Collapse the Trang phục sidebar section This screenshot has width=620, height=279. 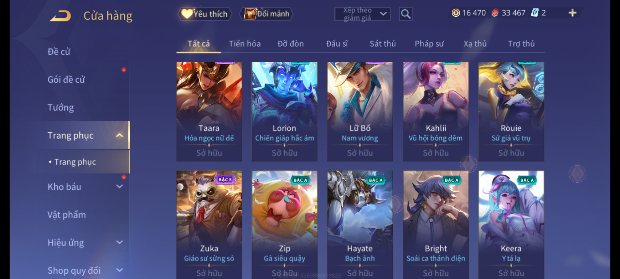119,135
